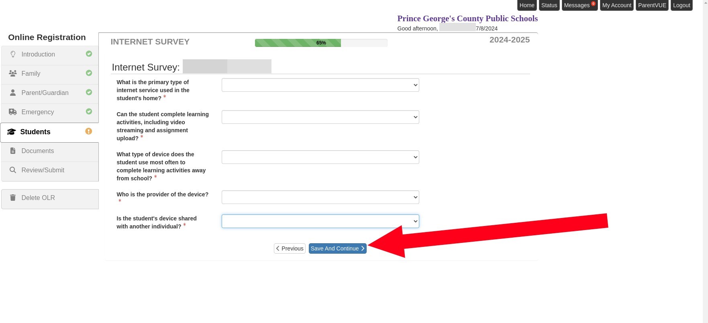708x323 pixels.
Task: Click the orange warning badge on Students
Action: click(x=89, y=131)
